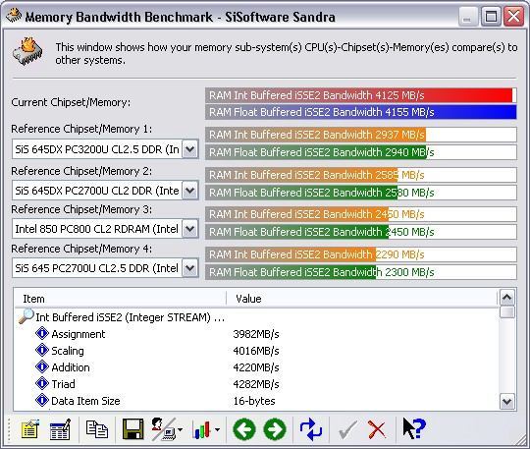The height and width of the screenshot is (449, 530).
Task: Open arrow menu beside bar chart icon
Action: 217,430
